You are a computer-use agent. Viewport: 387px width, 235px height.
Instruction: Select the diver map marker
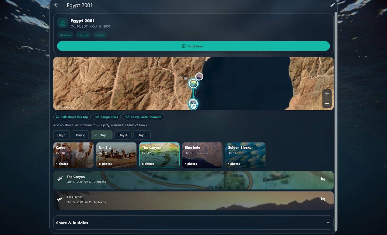(193, 106)
